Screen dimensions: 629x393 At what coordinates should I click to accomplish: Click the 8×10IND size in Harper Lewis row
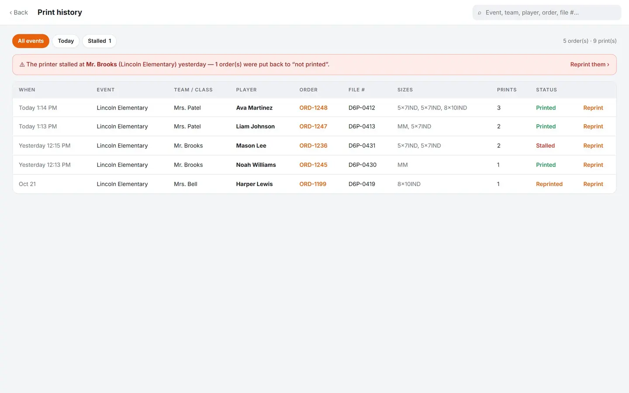pos(409,184)
